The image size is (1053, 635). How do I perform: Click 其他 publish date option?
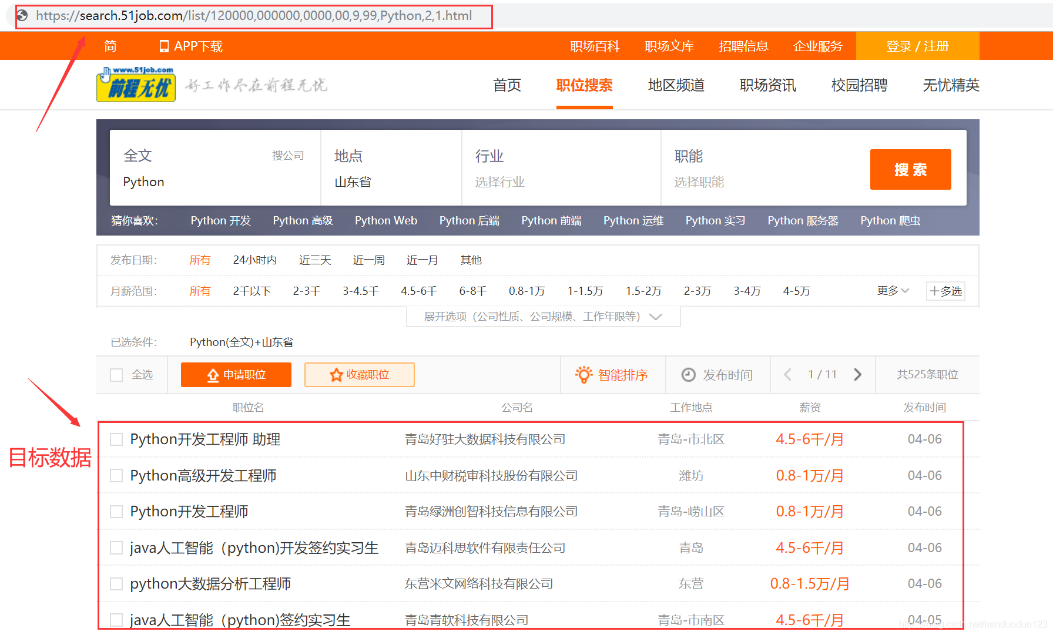coord(471,260)
